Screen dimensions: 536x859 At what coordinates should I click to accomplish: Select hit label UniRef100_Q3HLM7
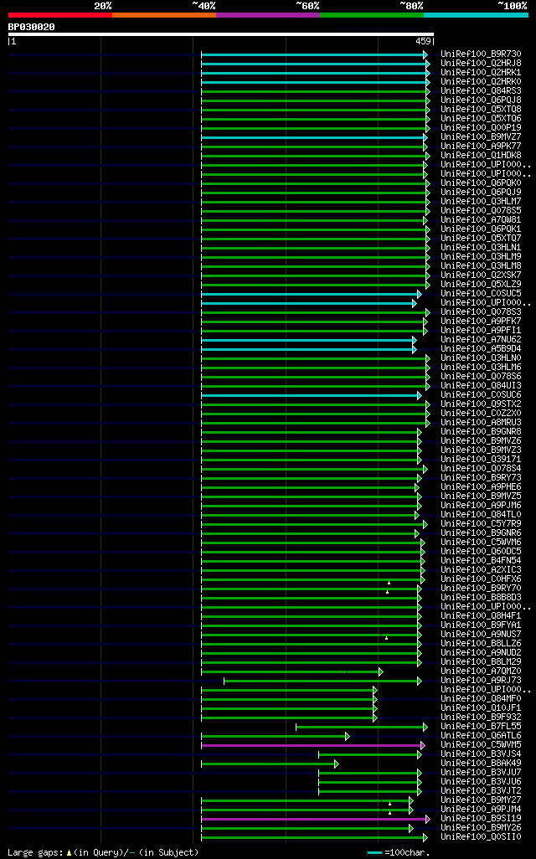point(482,201)
